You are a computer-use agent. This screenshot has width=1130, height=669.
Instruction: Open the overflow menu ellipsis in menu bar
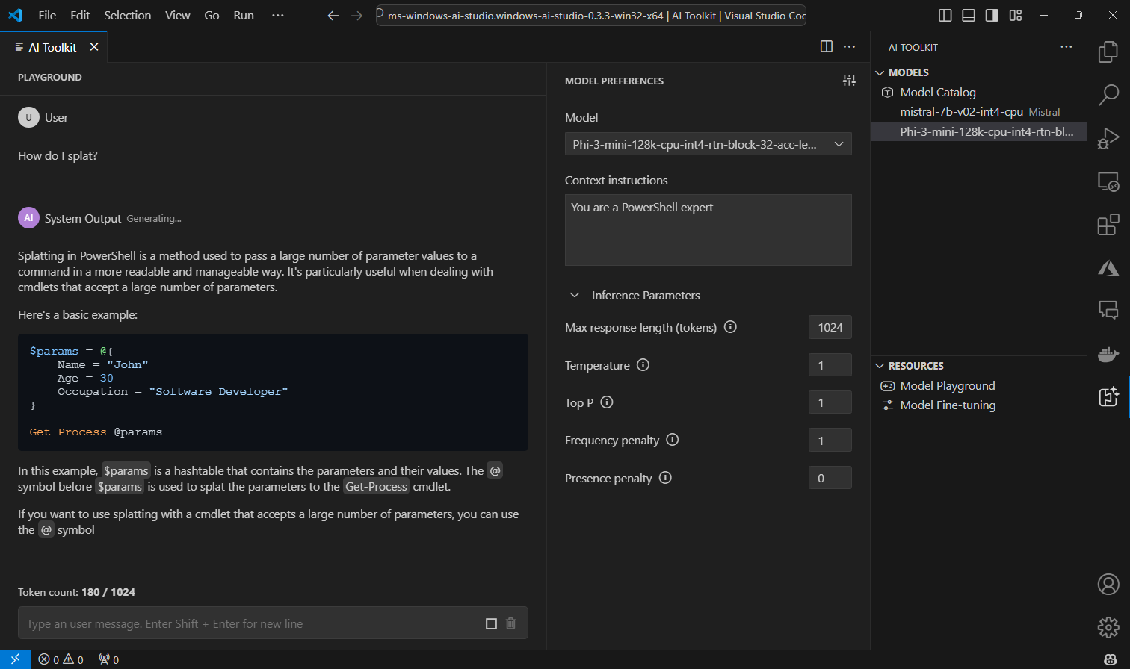278,16
